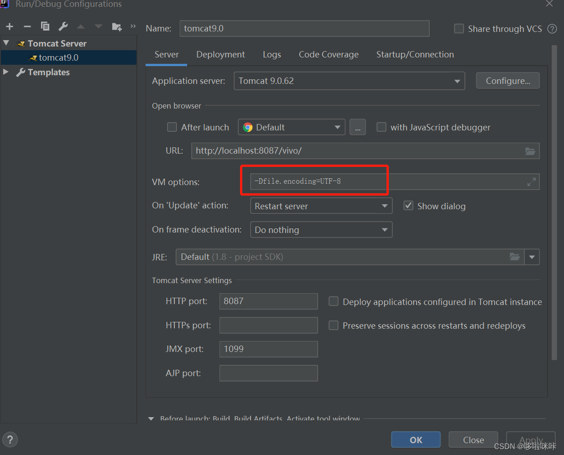Viewport: 564px width, 455px height.
Task: Enable Share through VCS checkbox
Action: click(459, 29)
